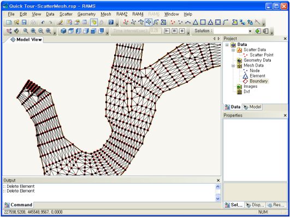290x217 pixels.
Task: Close the Properties panel
Action: click(285, 116)
